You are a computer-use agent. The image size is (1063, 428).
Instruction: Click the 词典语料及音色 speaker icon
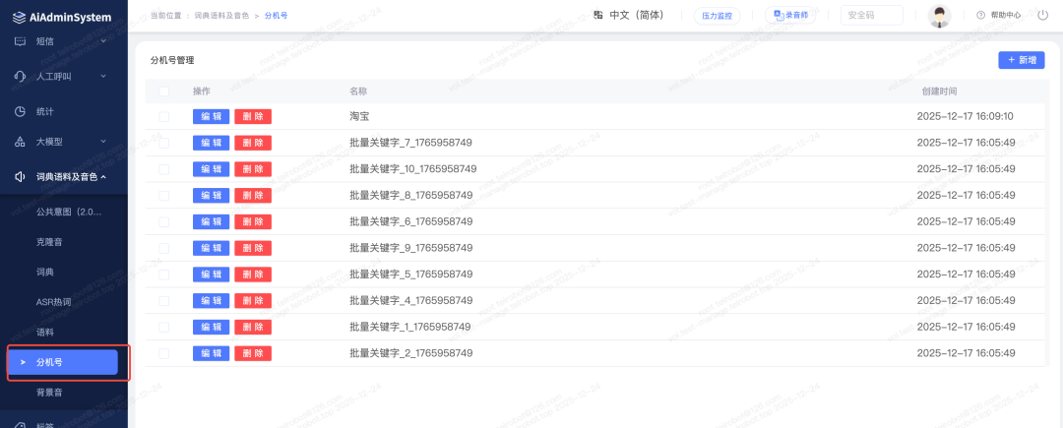20,177
